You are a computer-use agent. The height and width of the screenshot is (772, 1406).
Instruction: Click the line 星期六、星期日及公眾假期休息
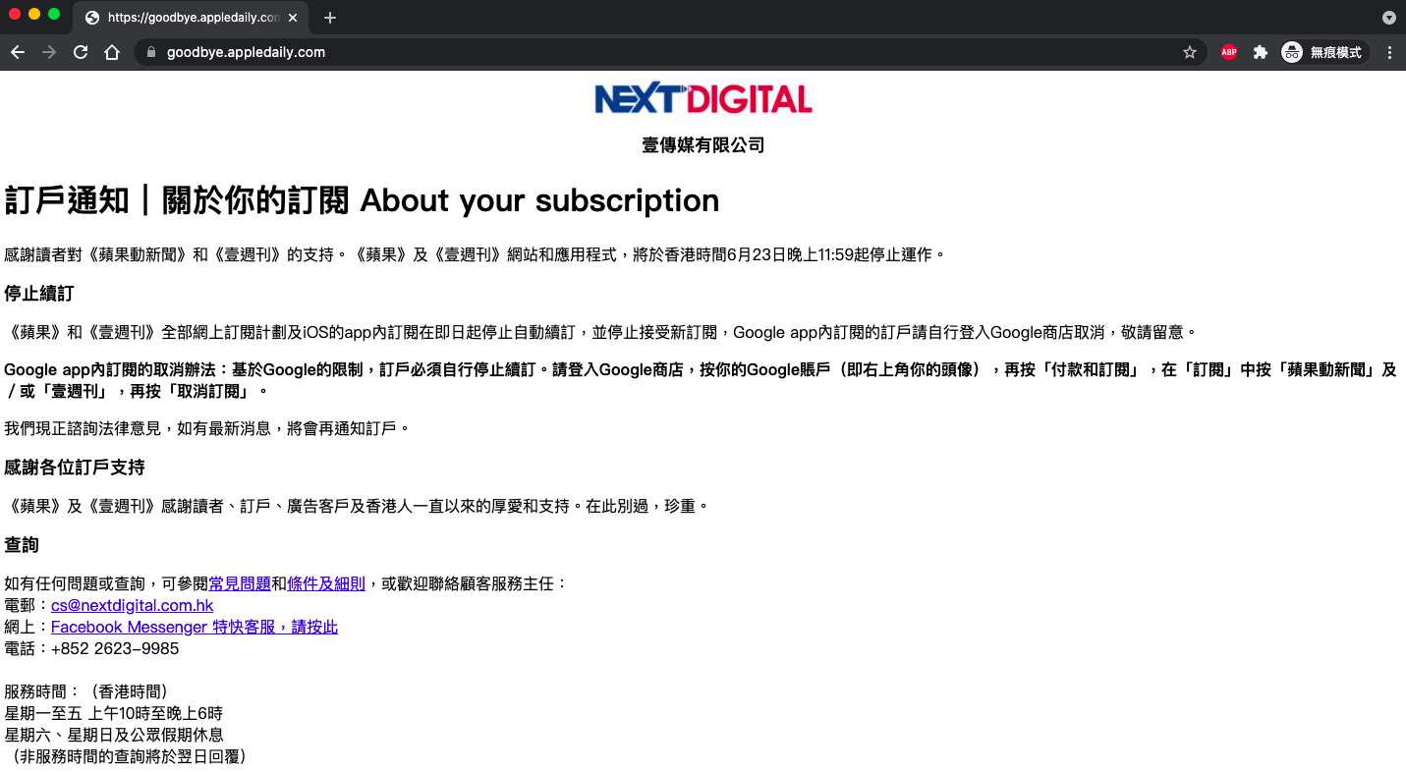[114, 735]
